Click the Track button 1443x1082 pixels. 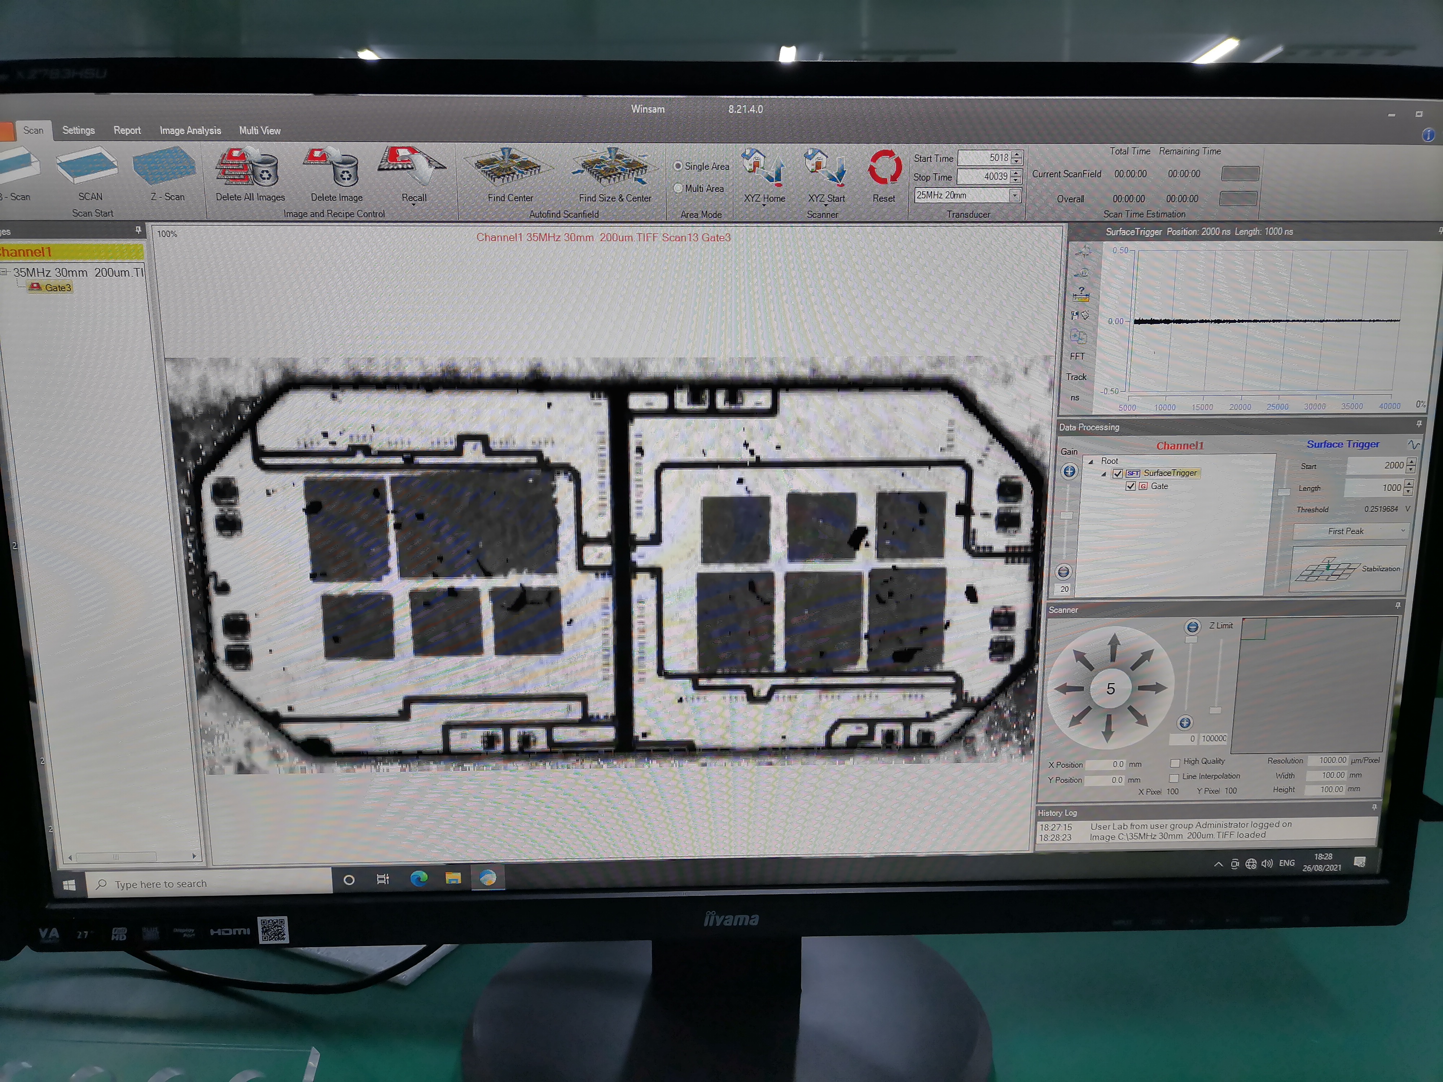pos(1076,377)
